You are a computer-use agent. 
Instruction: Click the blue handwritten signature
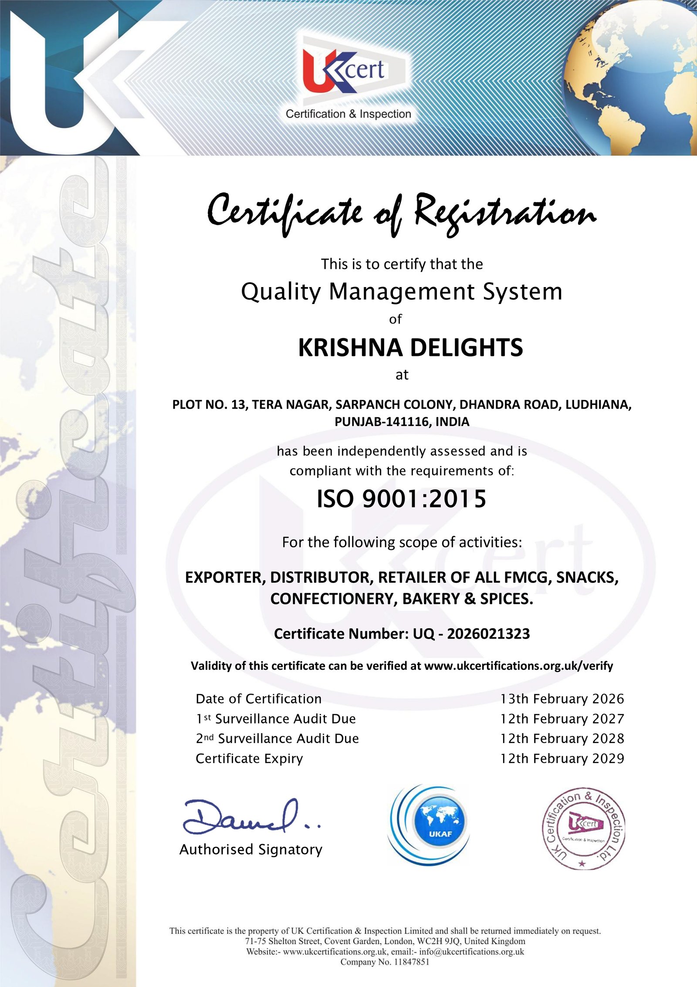tap(248, 818)
